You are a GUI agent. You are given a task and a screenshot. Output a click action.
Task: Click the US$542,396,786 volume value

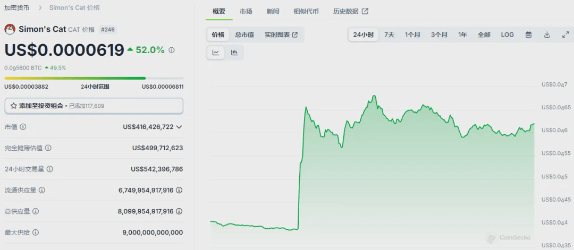157,169
